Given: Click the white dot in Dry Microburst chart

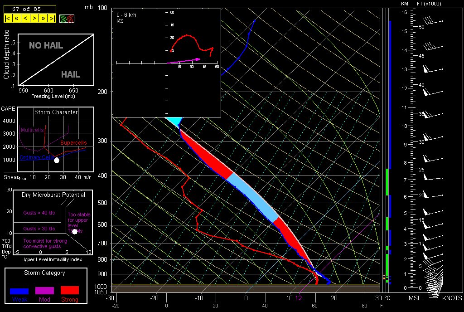Looking at the screenshot, I should [75, 232].
